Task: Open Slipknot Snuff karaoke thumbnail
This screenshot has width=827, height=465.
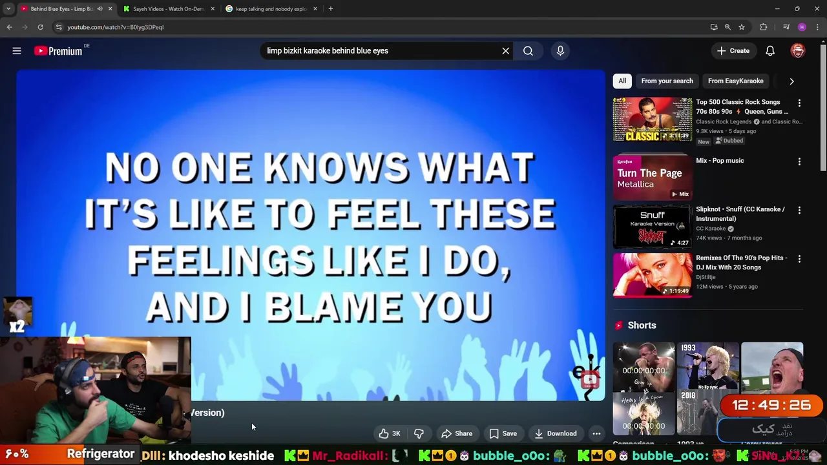Action: [x=653, y=227]
